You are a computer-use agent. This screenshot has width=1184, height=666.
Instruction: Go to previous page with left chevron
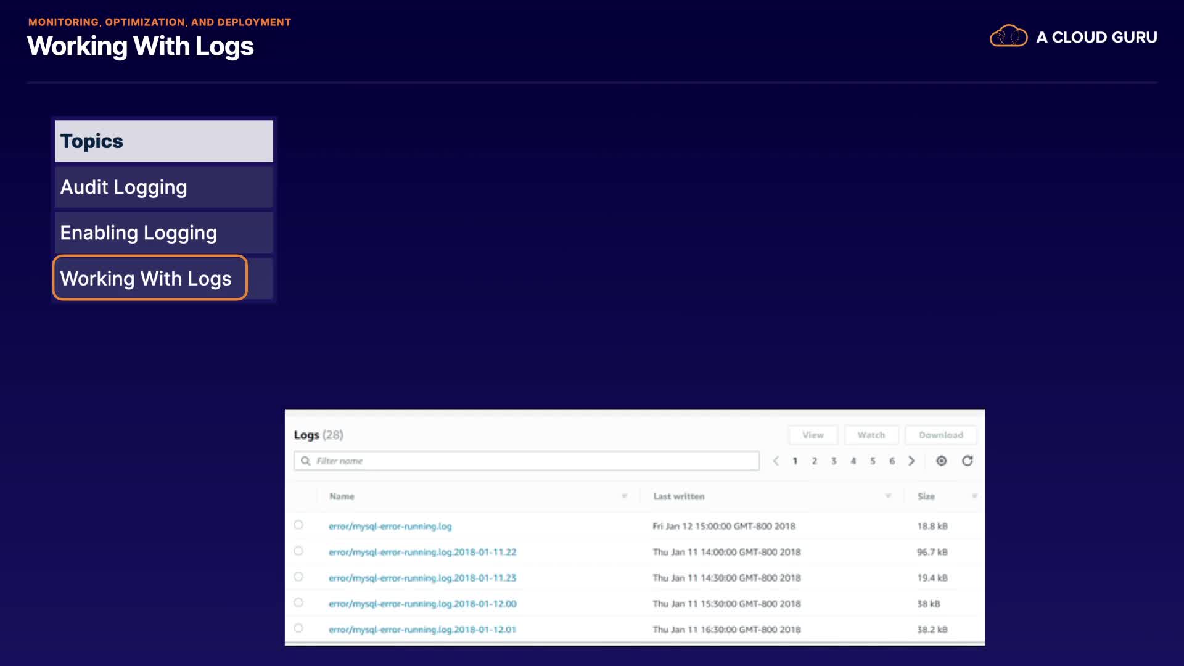(776, 461)
